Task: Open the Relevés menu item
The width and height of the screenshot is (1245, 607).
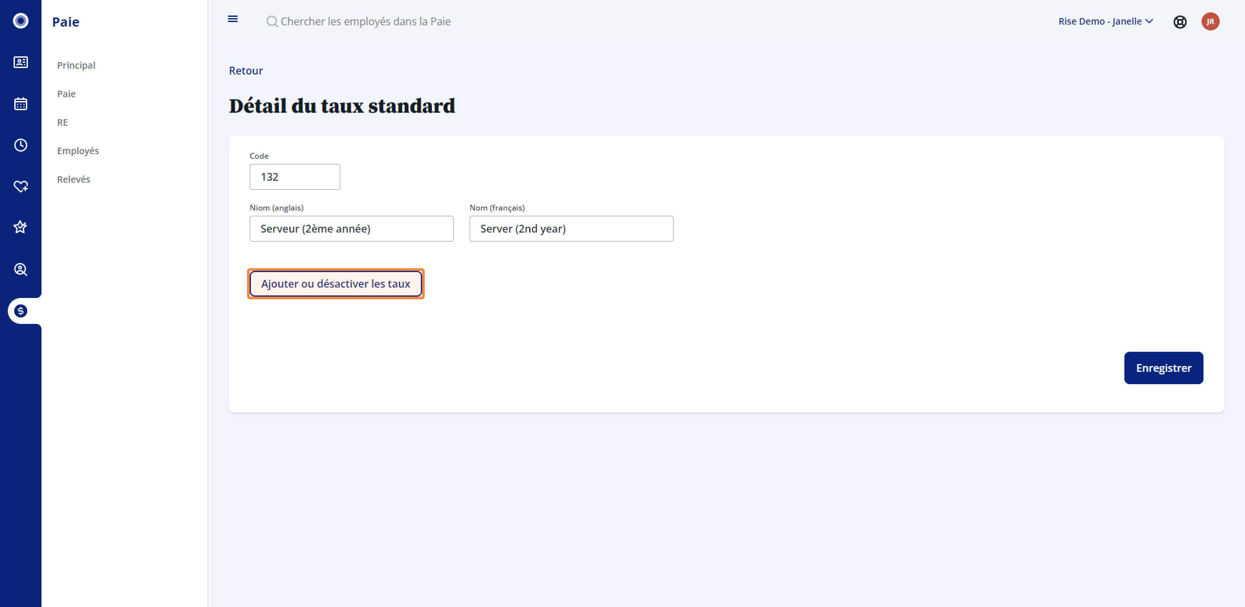Action: click(74, 179)
